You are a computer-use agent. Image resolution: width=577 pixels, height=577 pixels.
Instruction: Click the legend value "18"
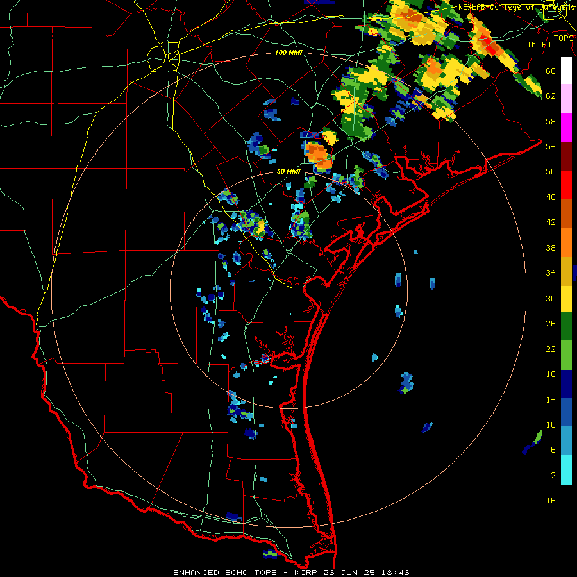coord(551,374)
